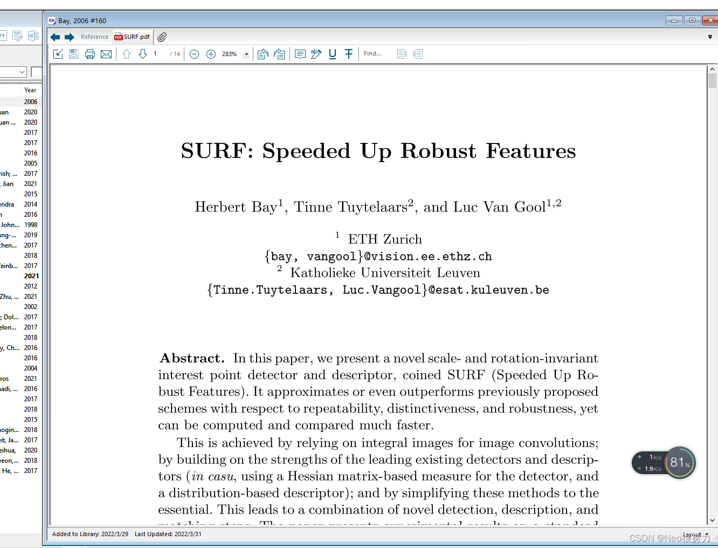Viewport: 718px width, 548px height.
Task: Switch to the SURF.pdf tab
Action: tap(133, 37)
